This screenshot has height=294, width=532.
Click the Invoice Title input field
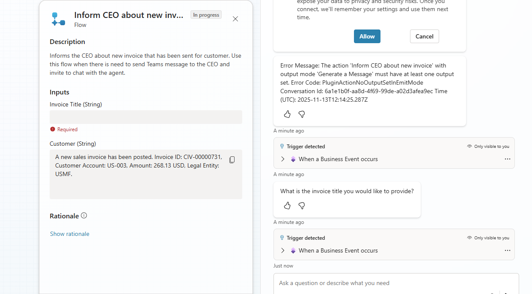pyautogui.click(x=146, y=117)
